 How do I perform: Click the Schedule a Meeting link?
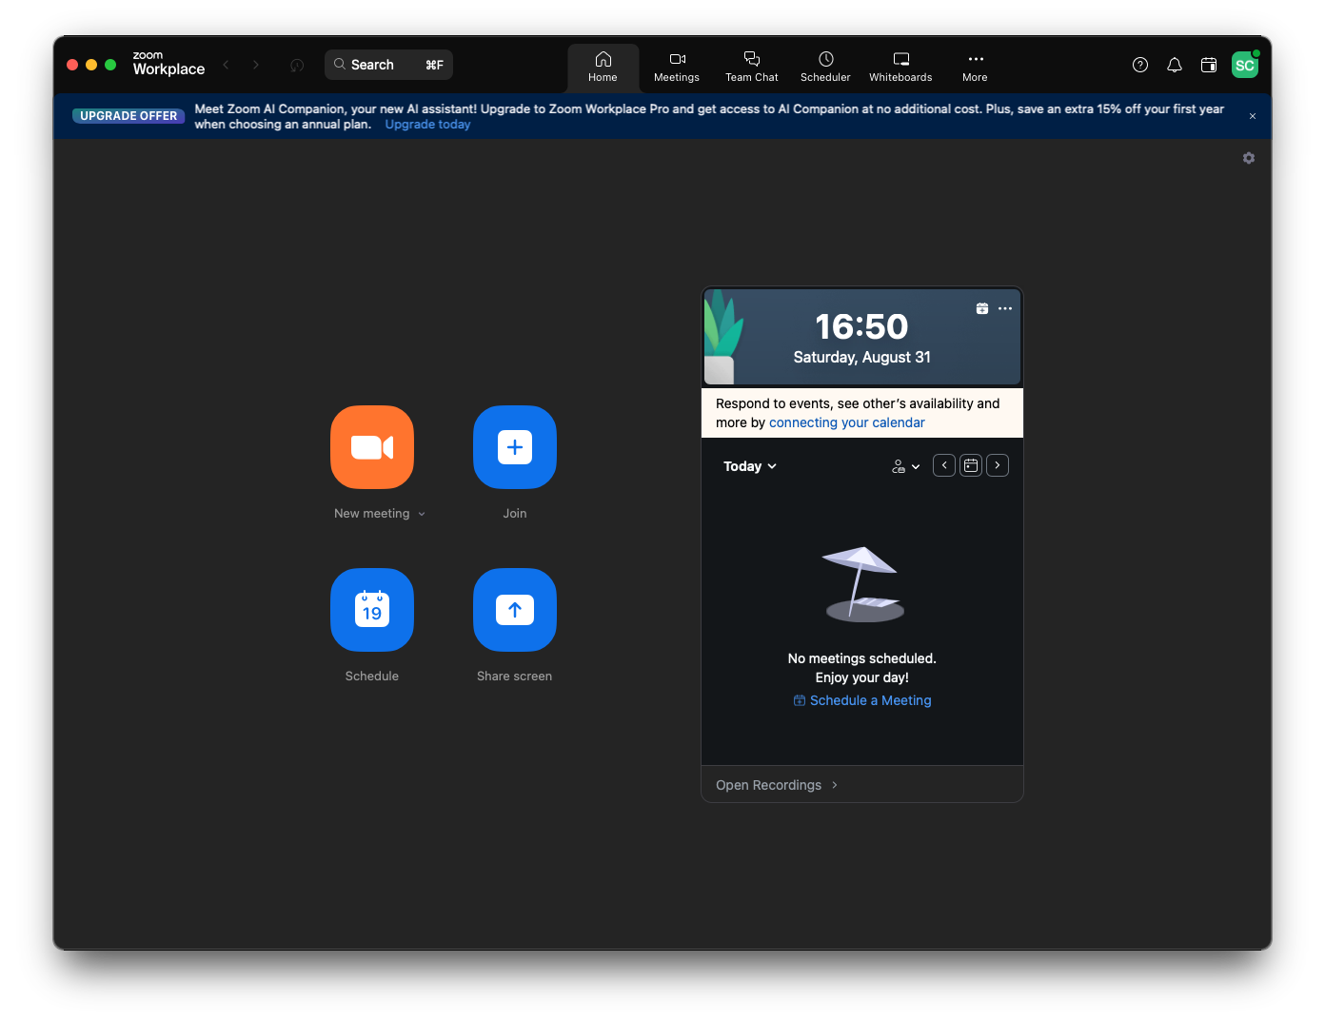click(862, 700)
